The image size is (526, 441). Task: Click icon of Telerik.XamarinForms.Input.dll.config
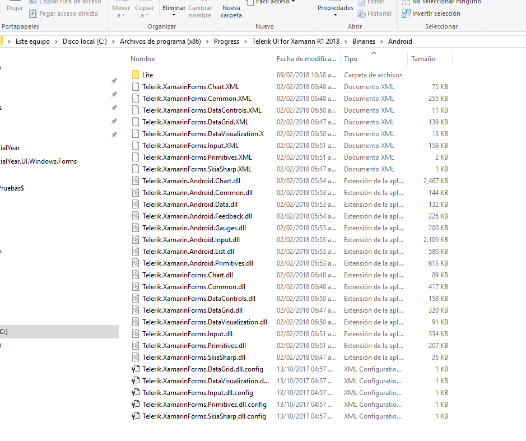click(x=136, y=393)
